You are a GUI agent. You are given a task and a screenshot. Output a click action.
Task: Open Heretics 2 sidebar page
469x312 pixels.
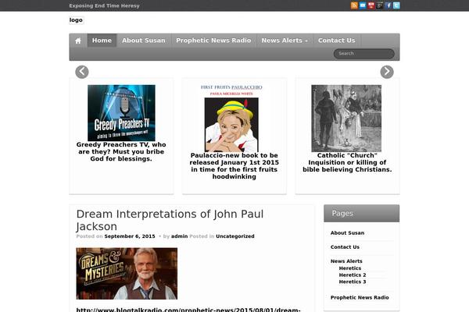pos(353,275)
